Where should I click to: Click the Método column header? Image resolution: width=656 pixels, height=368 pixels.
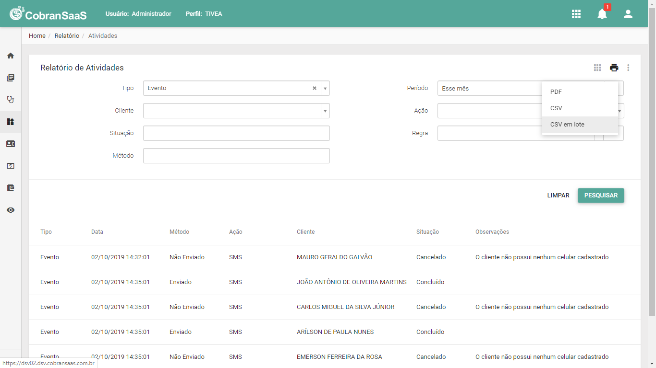(179, 232)
